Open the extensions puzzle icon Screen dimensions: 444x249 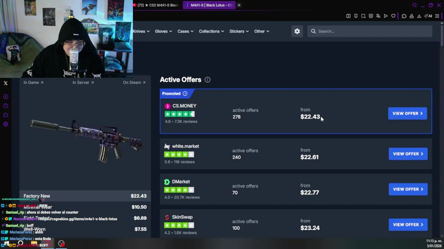pos(404,16)
